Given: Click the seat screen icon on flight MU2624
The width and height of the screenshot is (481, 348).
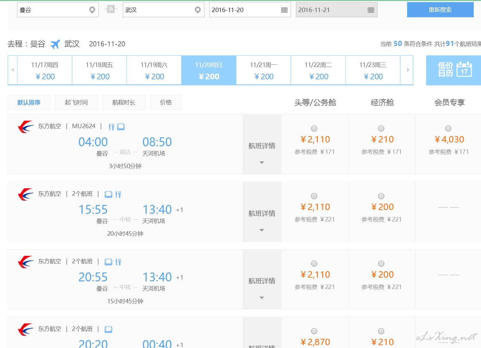Looking at the screenshot, I should point(121,127).
